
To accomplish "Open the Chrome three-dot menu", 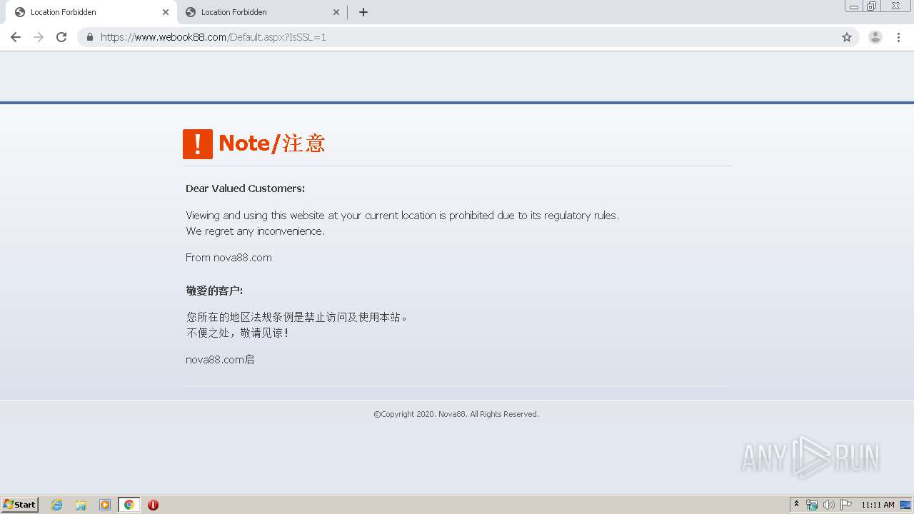I will [899, 37].
